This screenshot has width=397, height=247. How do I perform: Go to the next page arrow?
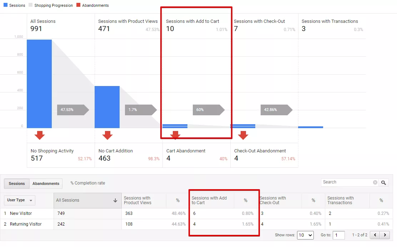(x=385, y=235)
